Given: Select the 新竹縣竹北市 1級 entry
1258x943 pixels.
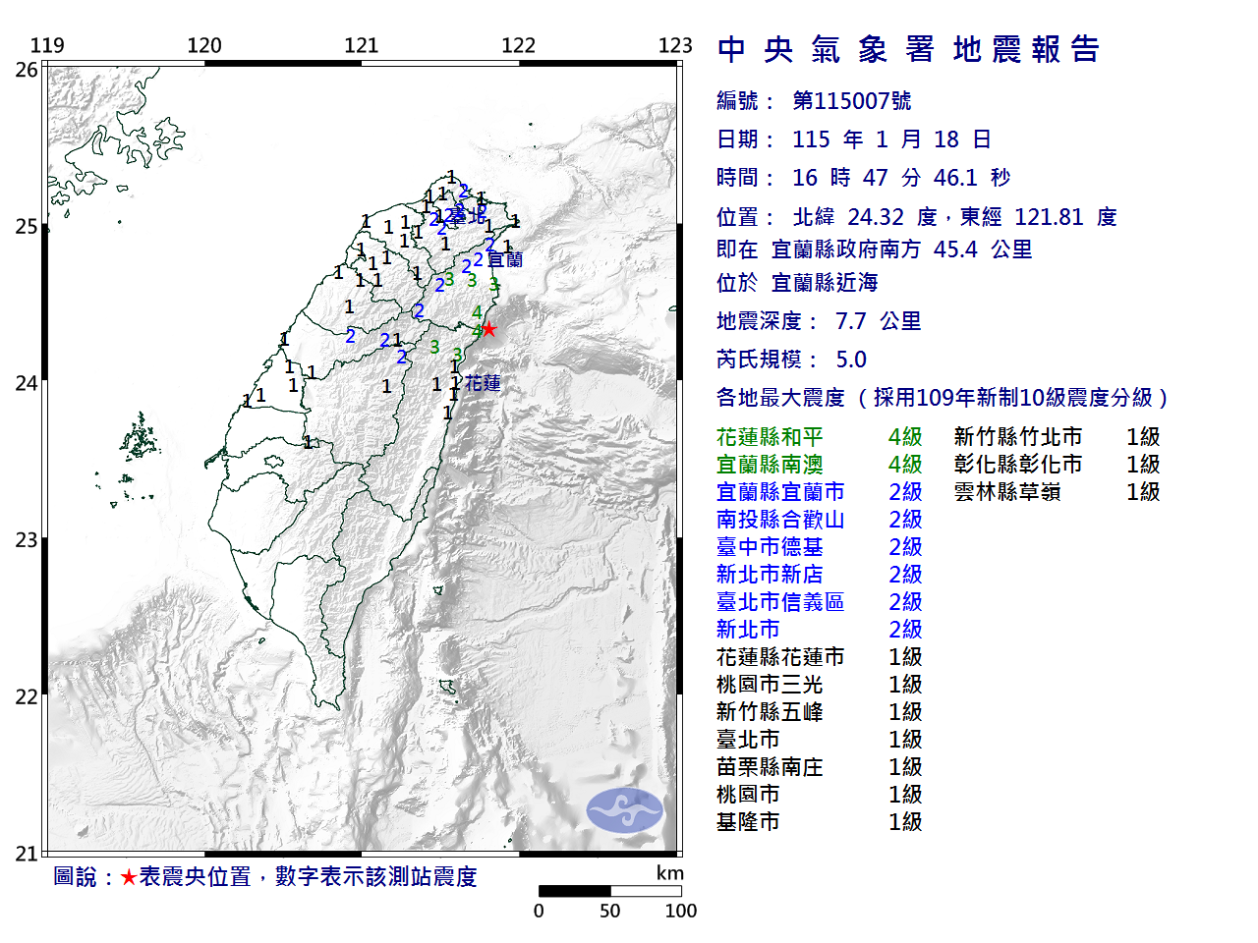Looking at the screenshot, I should pos(1056,437).
